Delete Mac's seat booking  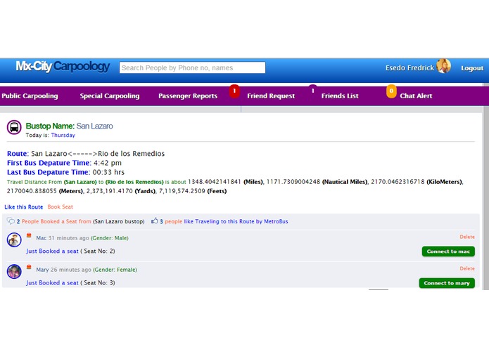pos(467,237)
